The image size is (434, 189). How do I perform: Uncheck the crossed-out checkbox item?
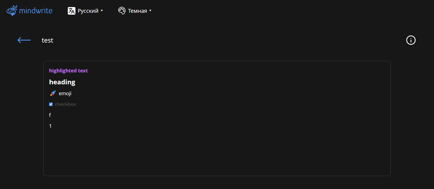tap(51, 104)
